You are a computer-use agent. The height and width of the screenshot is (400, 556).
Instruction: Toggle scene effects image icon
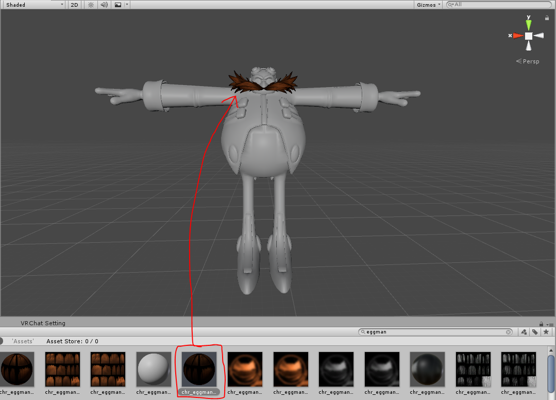click(118, 5)
